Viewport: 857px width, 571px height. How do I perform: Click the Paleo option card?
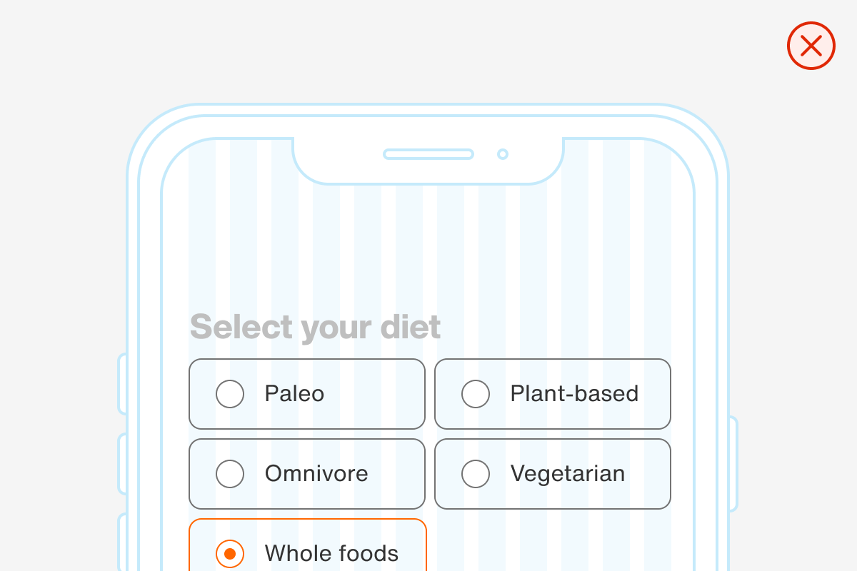(x=307, y=394)
